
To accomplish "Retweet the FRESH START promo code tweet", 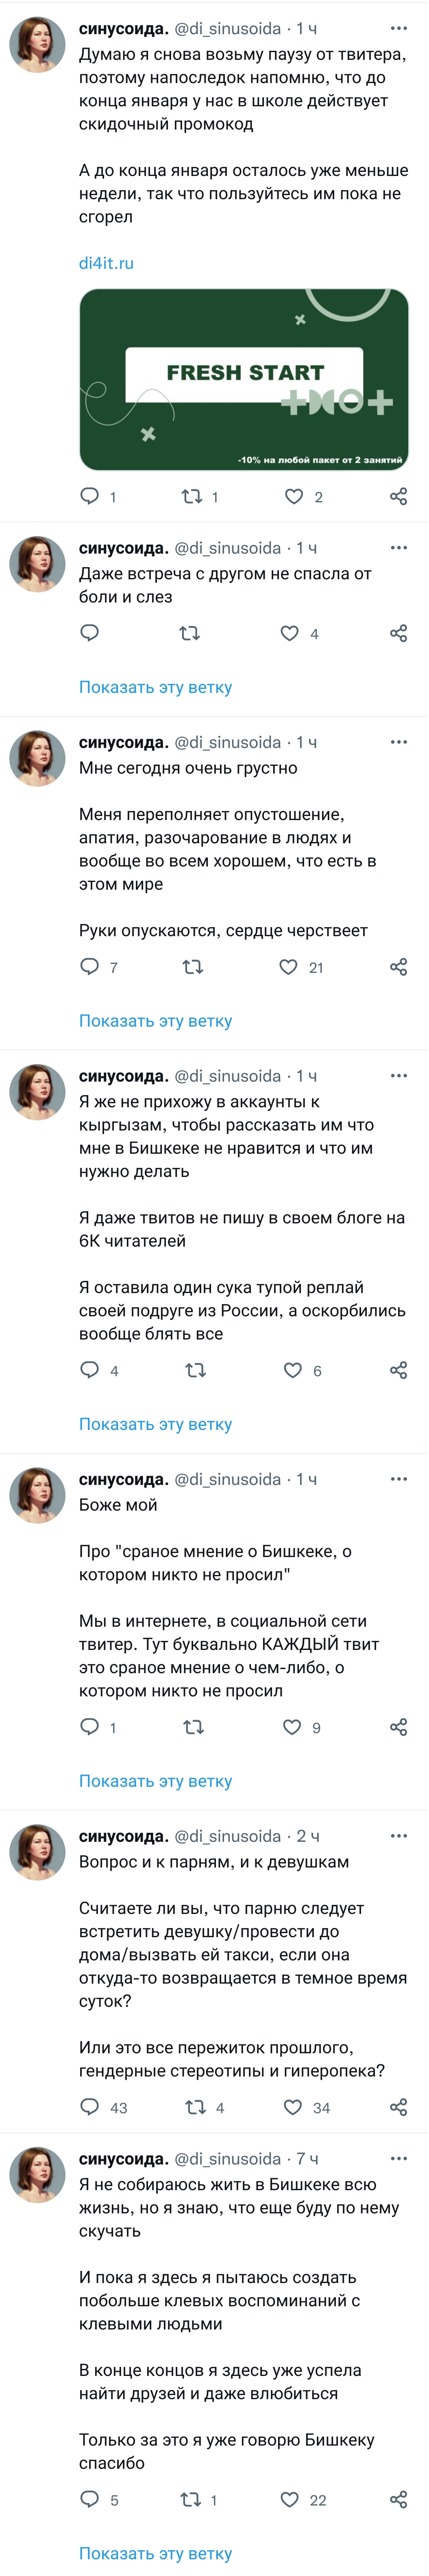I will pos(191,496).
